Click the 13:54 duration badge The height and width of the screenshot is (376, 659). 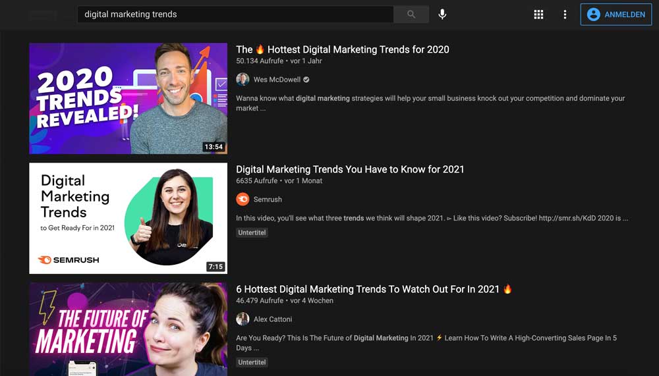[x=214, y=147]
